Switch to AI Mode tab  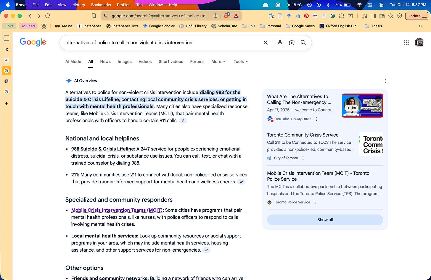73,61
